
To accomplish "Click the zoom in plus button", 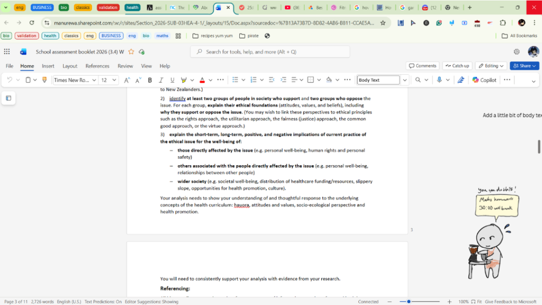I will tap(449, 301).
